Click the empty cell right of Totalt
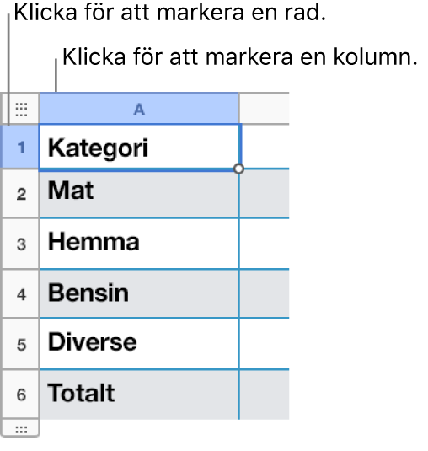 (x=265, y=395)
